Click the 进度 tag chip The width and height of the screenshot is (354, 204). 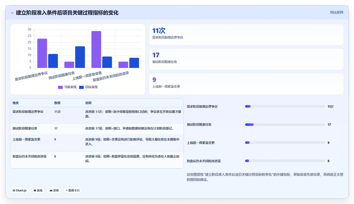click(54, 190)
